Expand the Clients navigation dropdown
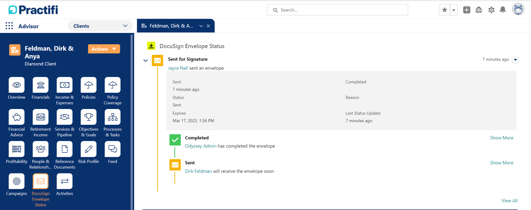 pos(125,26)
